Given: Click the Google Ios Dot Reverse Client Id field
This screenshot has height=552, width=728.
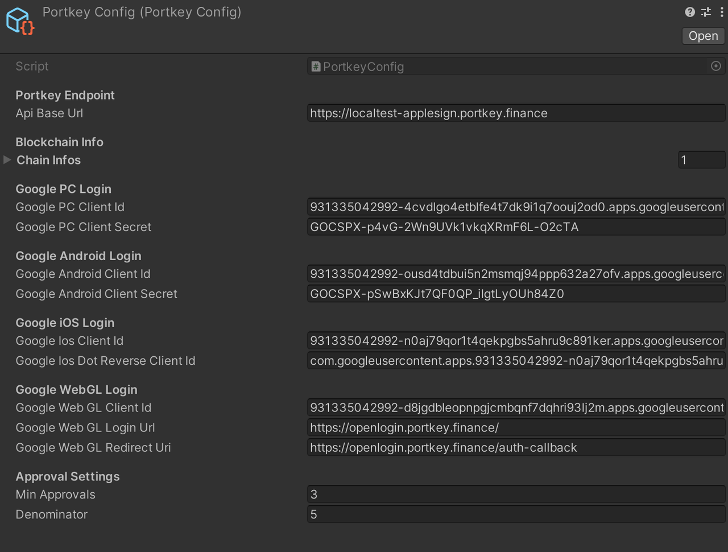Looking at the screenshot, I should [516, 360].
